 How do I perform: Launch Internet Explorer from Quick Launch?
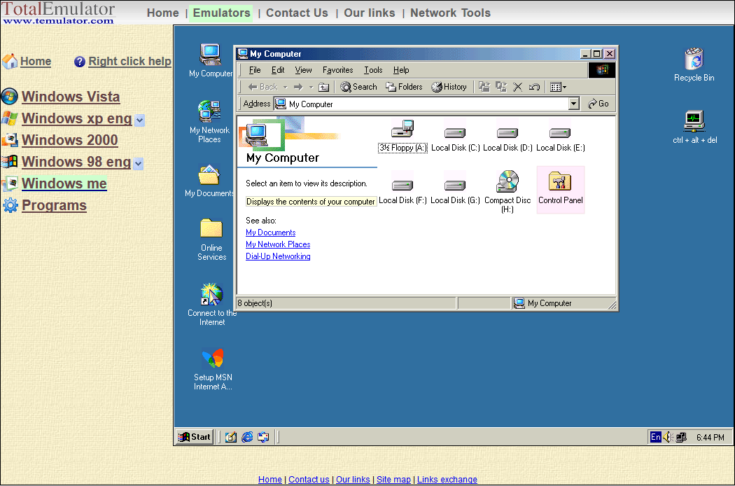pos(247,437)
